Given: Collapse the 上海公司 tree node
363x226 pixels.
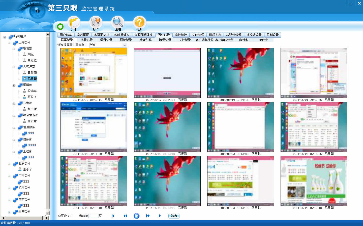Looking at the screenshot, I should pos(9,43).
